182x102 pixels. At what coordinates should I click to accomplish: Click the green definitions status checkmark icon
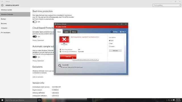60,52
